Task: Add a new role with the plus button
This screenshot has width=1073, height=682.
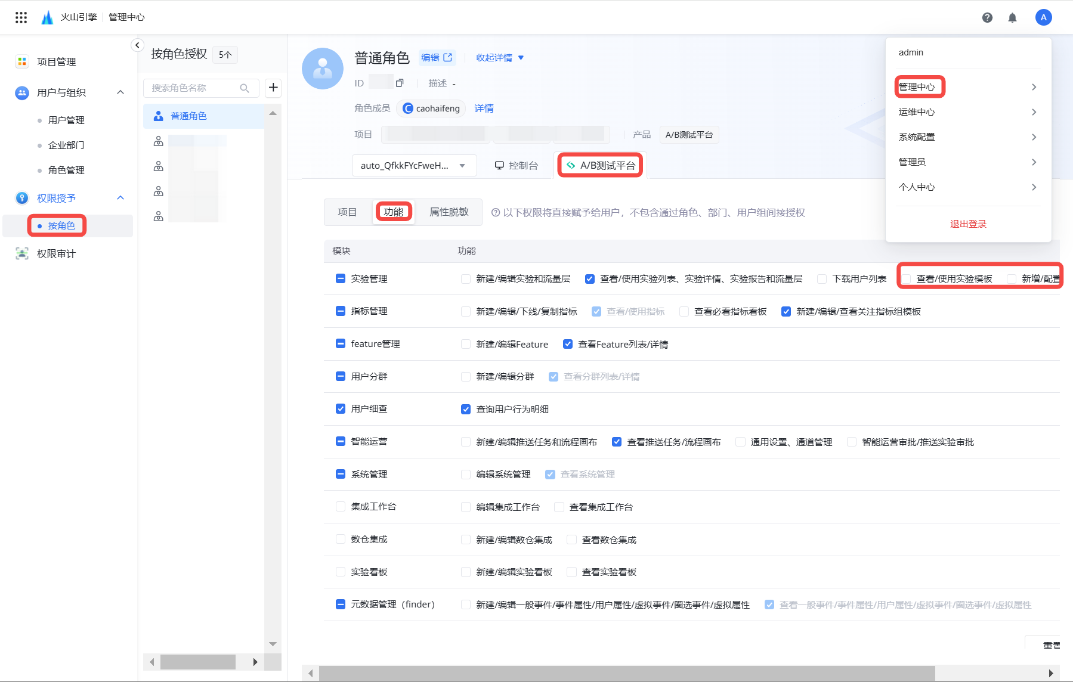Action: (x=273, y=88)
